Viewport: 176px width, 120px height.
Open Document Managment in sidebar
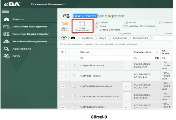tap(29, 27)
